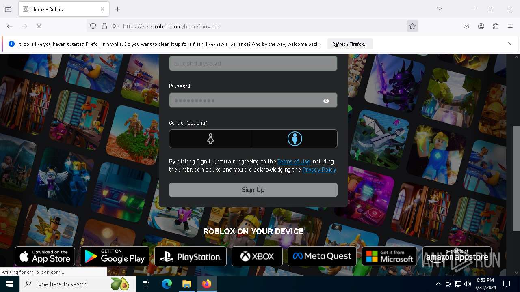
Task: Open Firefox account icon
Action: coord(481,26)
